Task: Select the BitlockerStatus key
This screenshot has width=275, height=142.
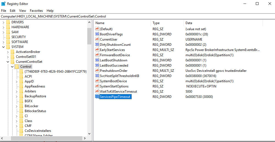Action: tap(35, 111)
